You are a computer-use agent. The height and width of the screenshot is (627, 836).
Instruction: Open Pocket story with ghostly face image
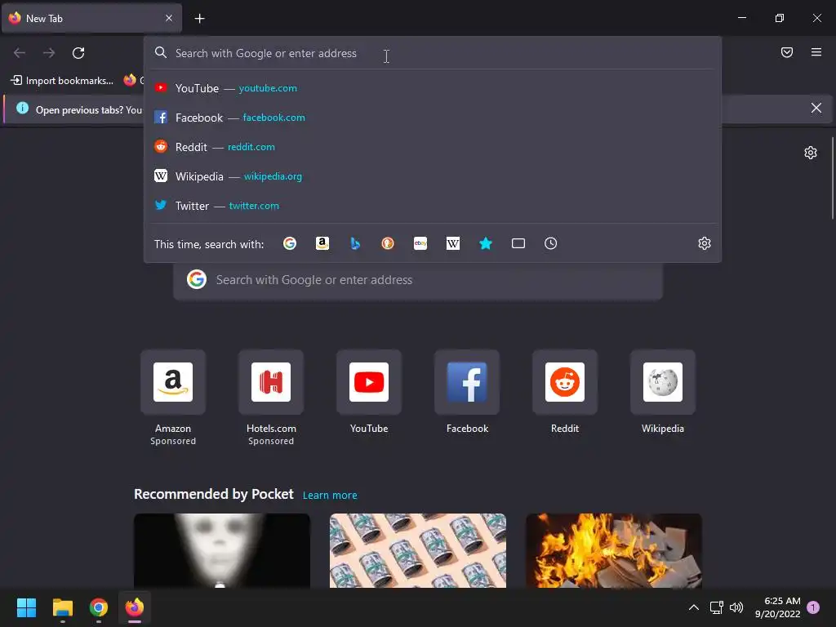click(222, 551)
